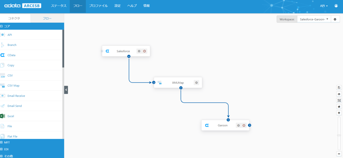343x158 pixels.
Task: Select the Branch connector icon
Action: click(x=3, y=45)
